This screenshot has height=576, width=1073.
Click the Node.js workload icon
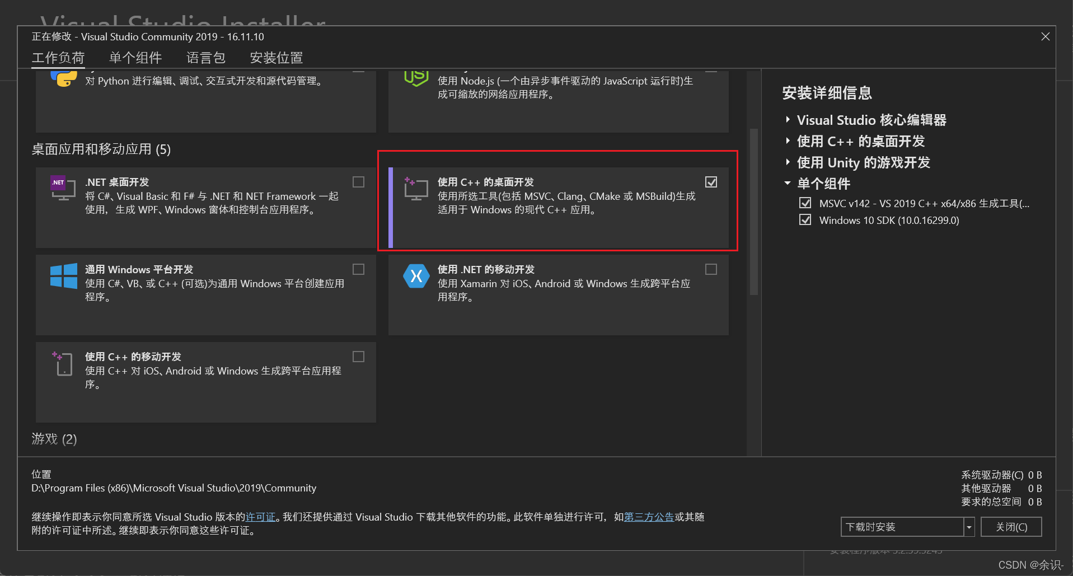coord(416,78)
